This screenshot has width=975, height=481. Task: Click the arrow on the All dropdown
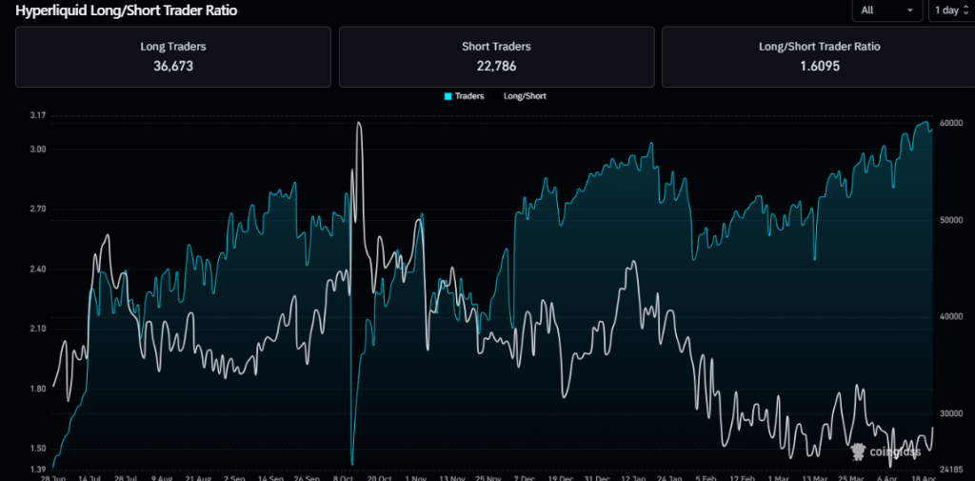point(910,10)
